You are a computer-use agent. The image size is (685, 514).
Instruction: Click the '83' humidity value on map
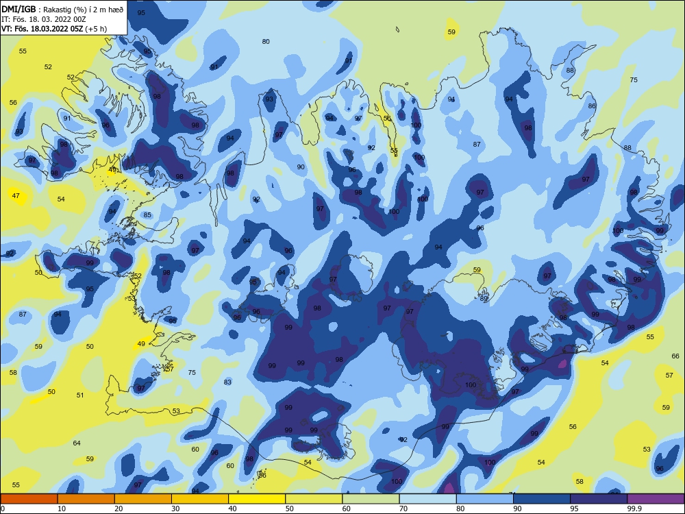(x=227, y=382)
